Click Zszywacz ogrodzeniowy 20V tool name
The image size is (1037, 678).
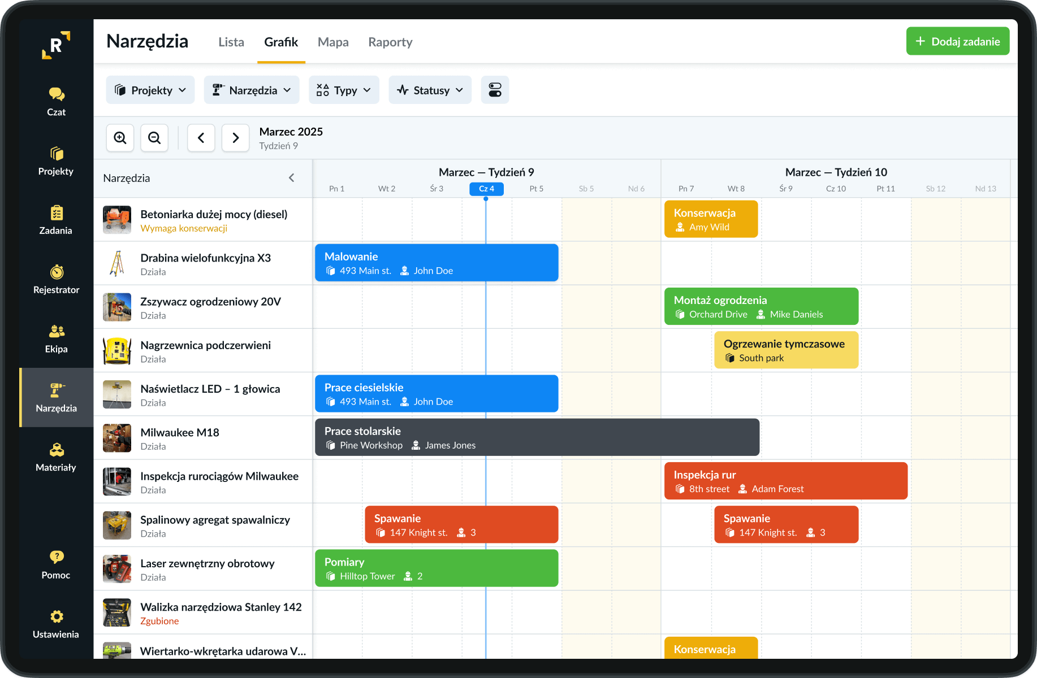coord(210,301)
